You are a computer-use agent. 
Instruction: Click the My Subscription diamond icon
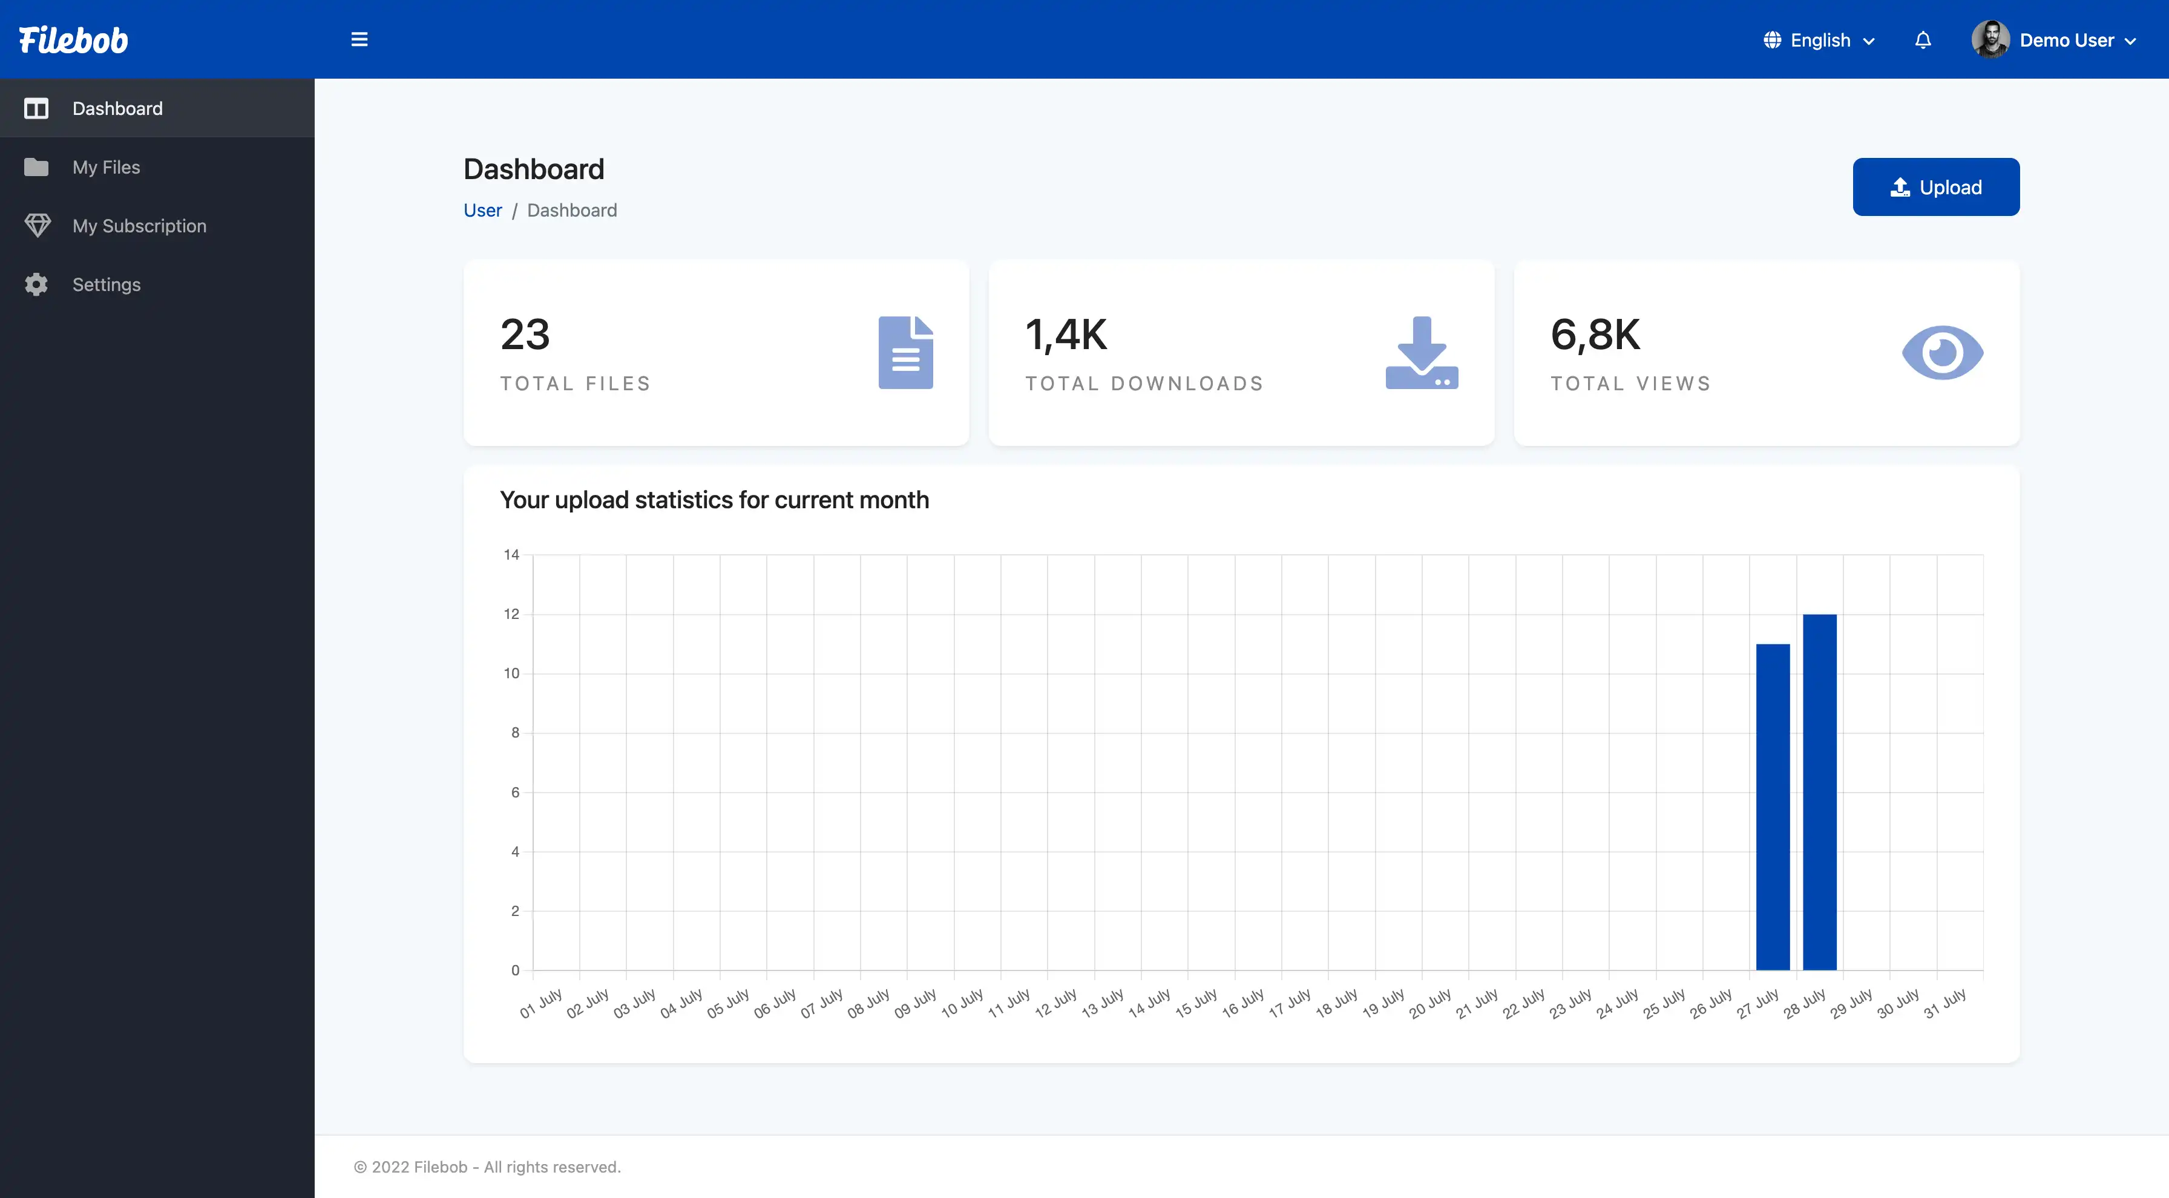[37, 226]
